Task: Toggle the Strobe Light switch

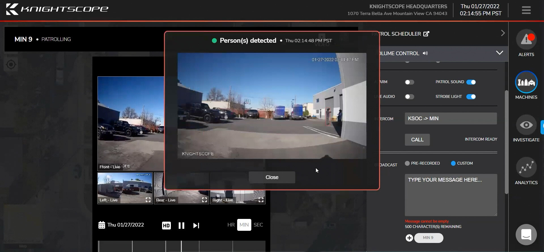Action: click(x=471, y=97)
